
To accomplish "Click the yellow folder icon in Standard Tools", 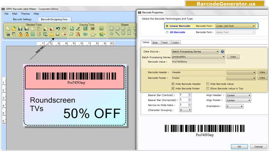I will 51,34.
